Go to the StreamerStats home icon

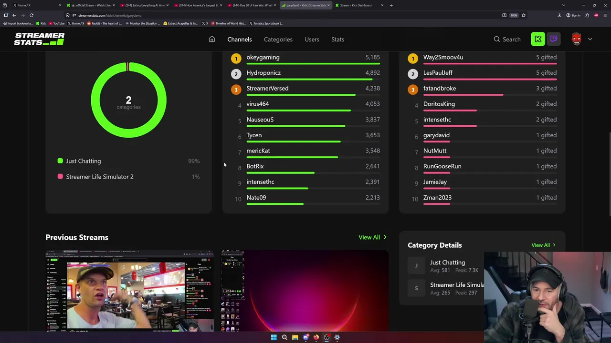pyautogui.click(x=212, y=39)
